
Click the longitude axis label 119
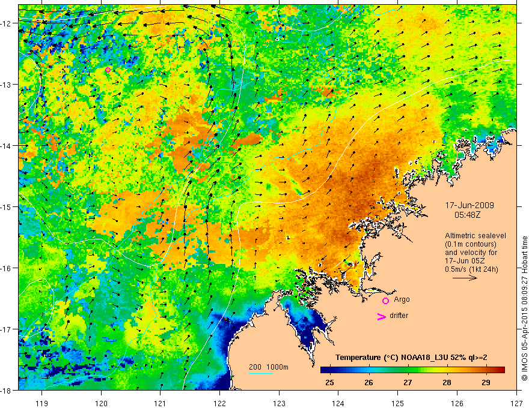click(x=42, y=403)
